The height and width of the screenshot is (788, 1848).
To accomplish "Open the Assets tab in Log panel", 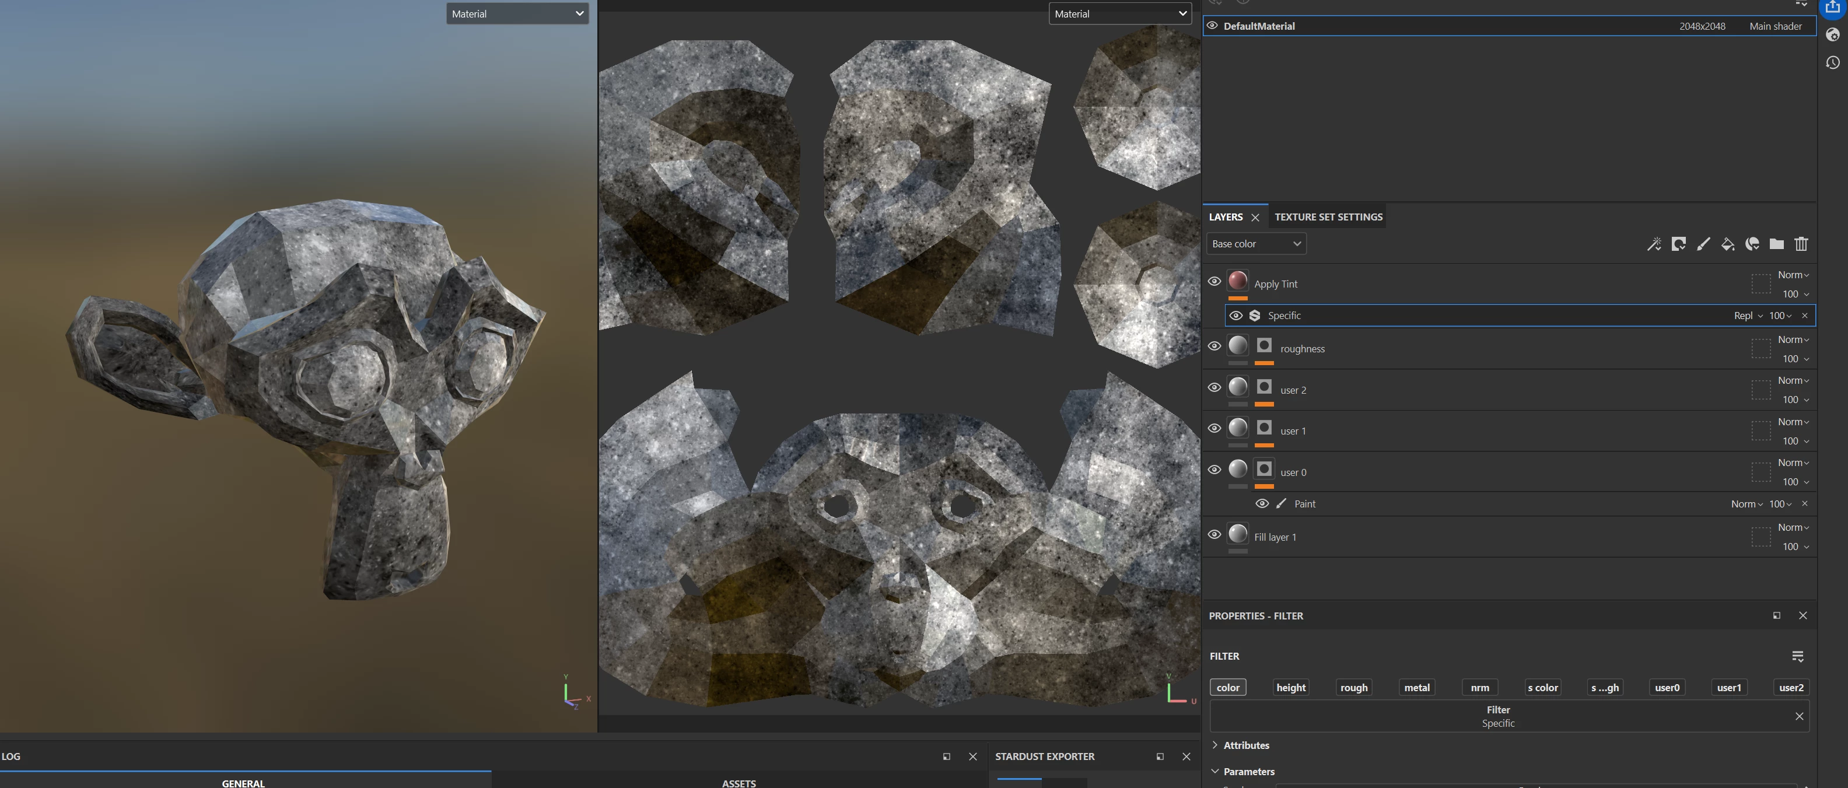I will pos(739,783).
